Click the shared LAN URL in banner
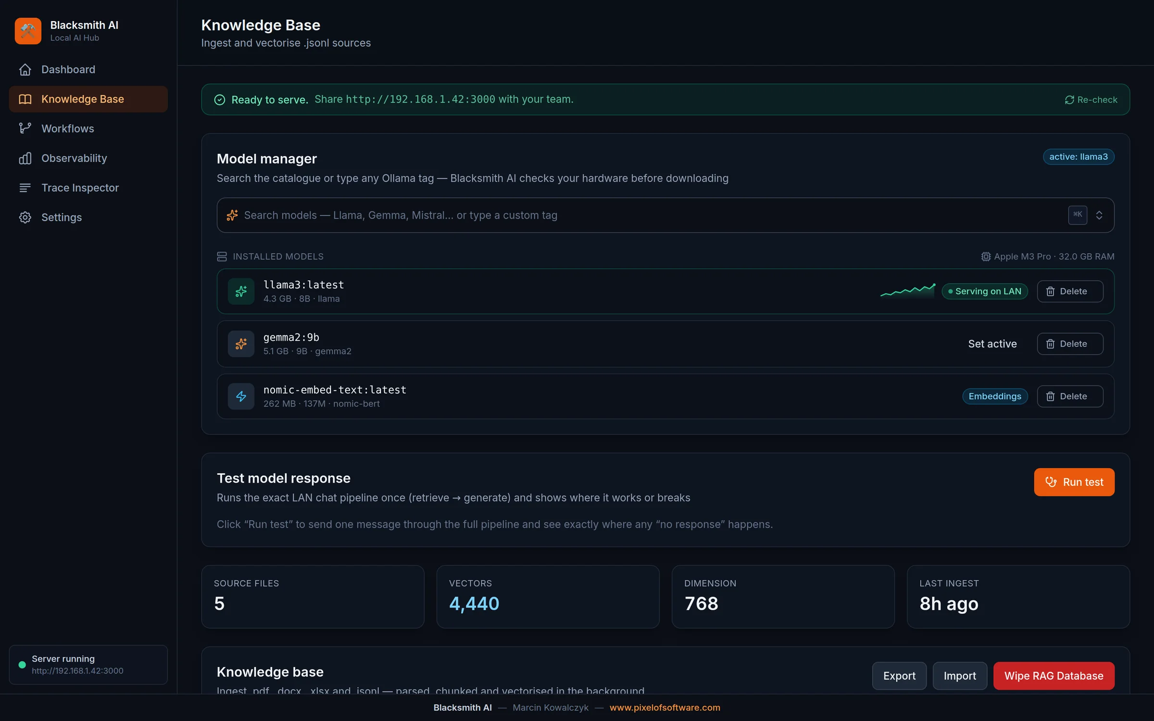Image resolution: width=1154 pixels, height=721 pixels. coord(420,99)
